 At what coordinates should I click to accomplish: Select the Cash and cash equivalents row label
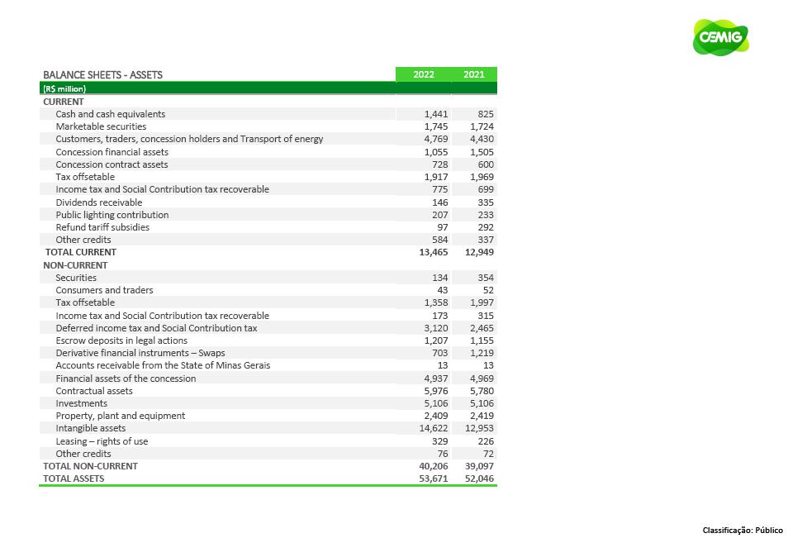110,114
